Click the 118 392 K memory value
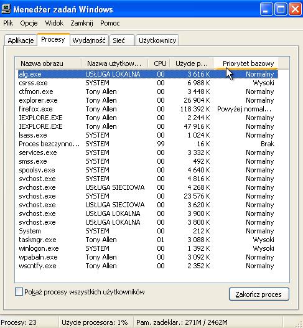The width and height of the screenshot is (303, 328). [195, 109]
